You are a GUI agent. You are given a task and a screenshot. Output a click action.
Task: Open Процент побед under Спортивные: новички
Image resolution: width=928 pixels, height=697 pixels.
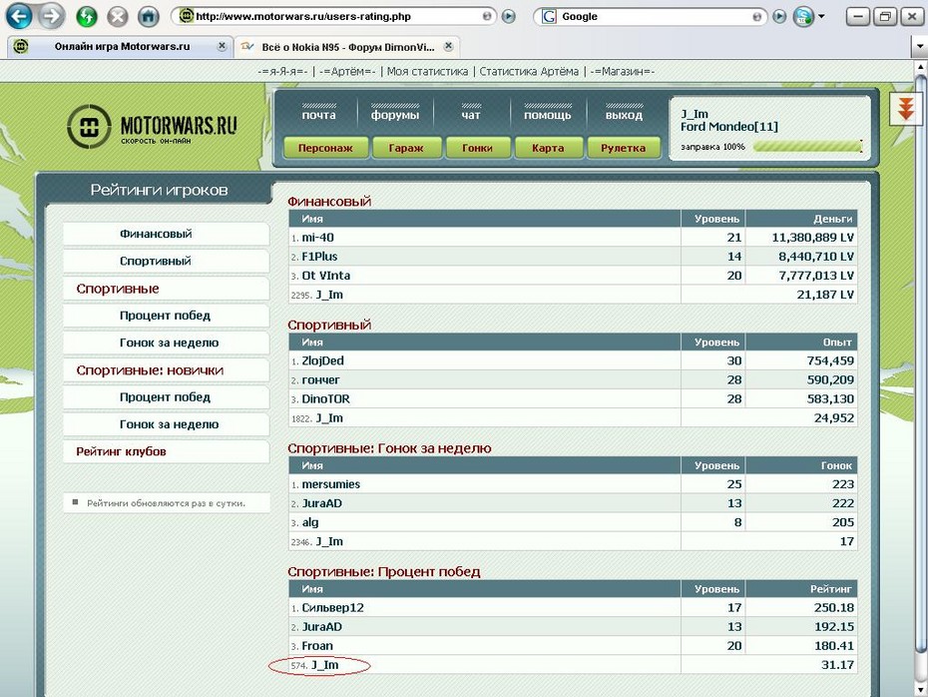165,397
